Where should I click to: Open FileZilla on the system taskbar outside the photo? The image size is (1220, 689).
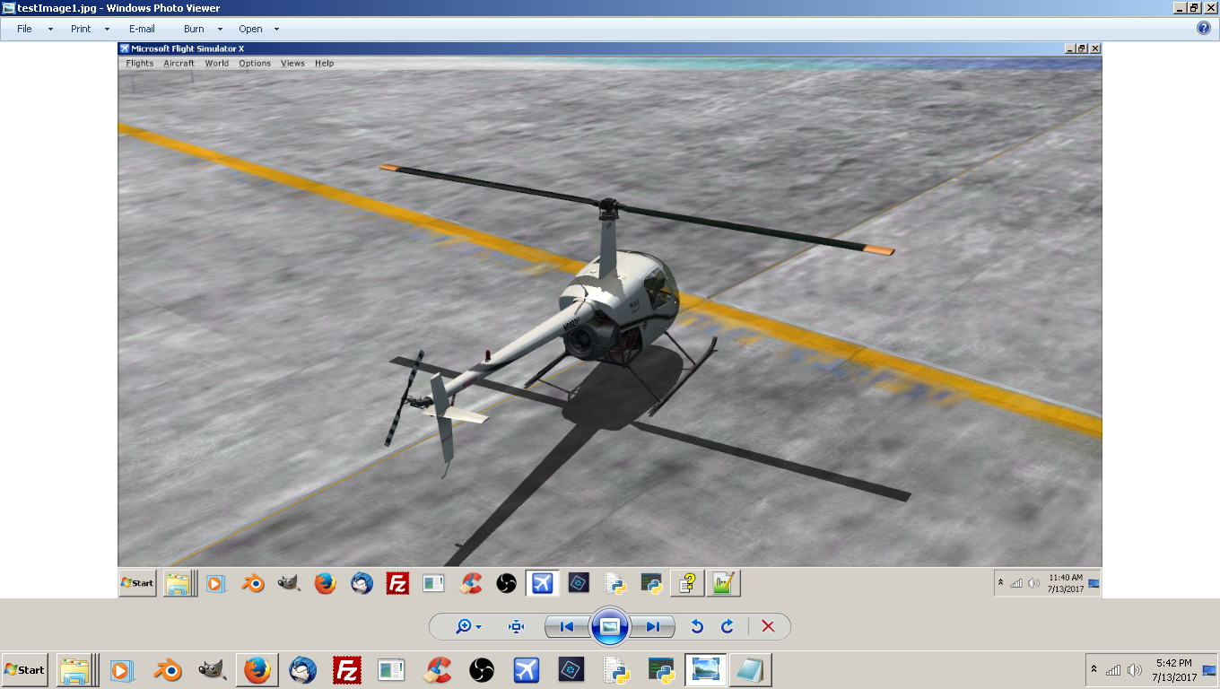click(347, 670)
